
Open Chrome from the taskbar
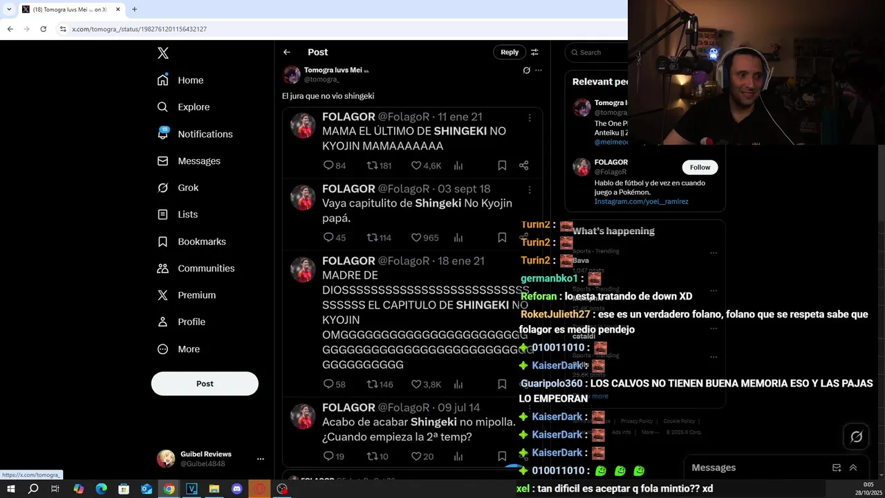(169, 489)
